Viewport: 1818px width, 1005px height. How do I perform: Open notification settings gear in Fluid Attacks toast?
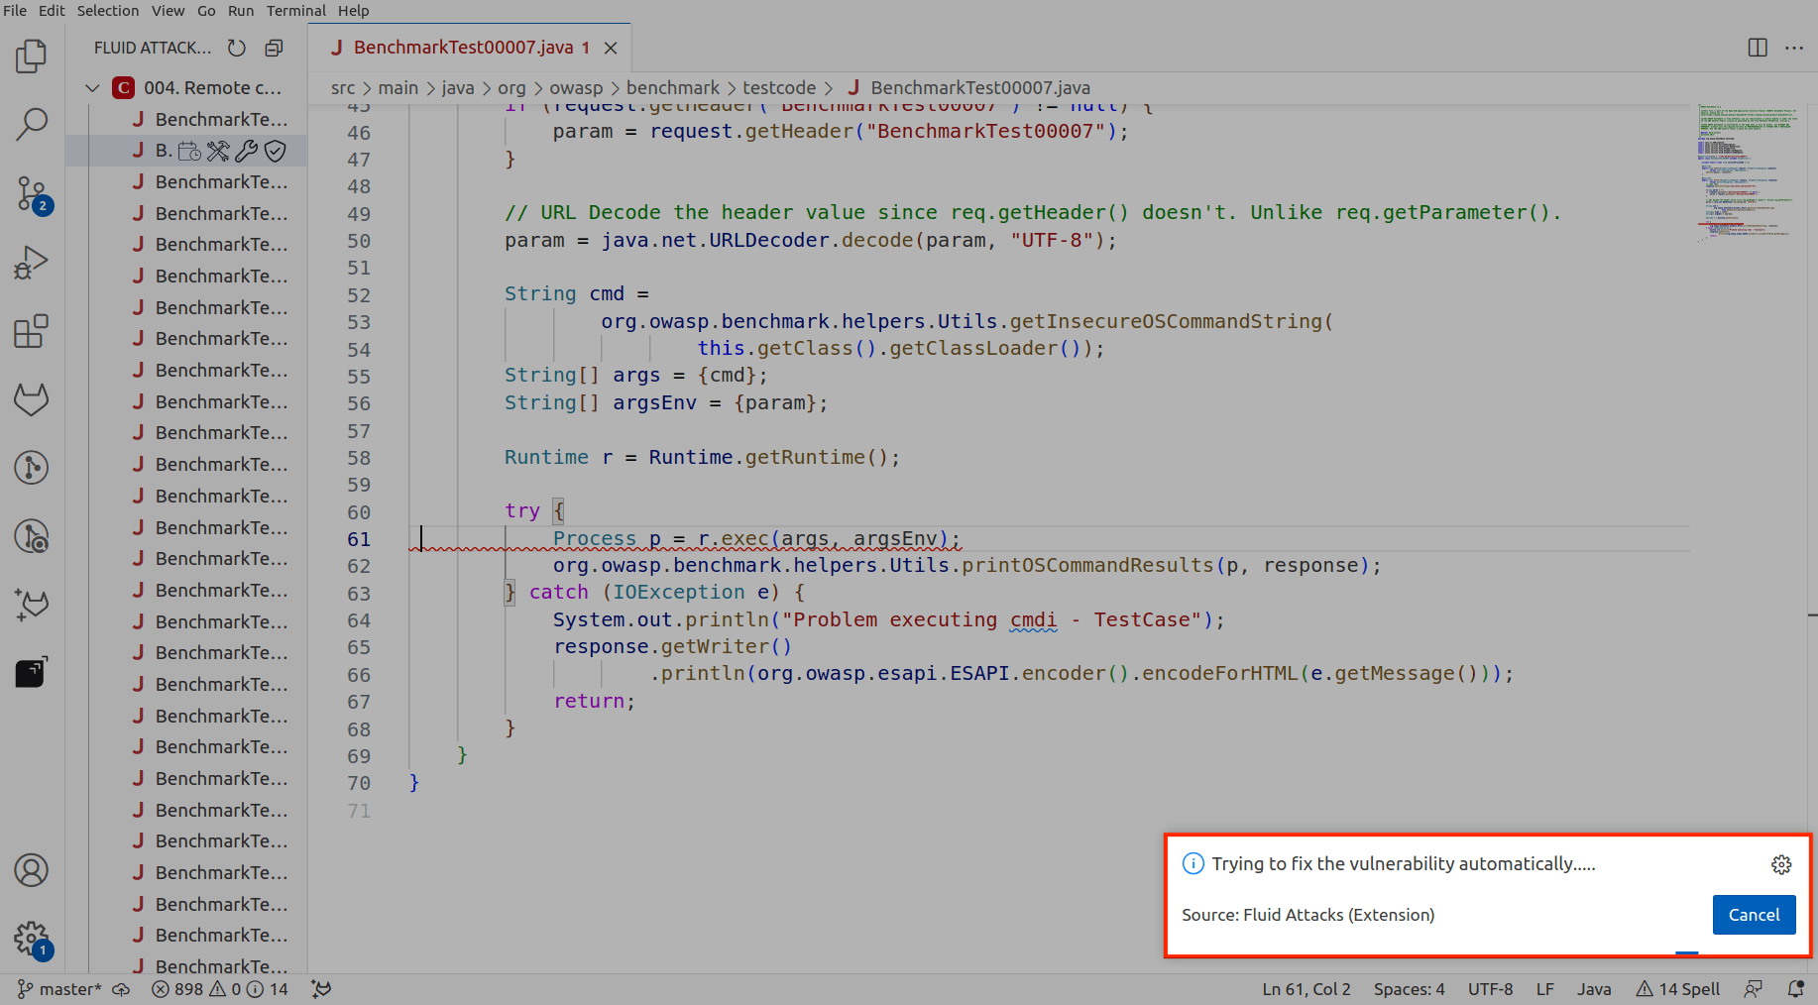click(x=1781, y=864)
